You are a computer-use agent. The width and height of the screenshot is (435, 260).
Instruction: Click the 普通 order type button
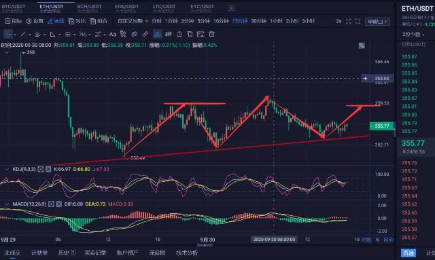tap(408, 253)
